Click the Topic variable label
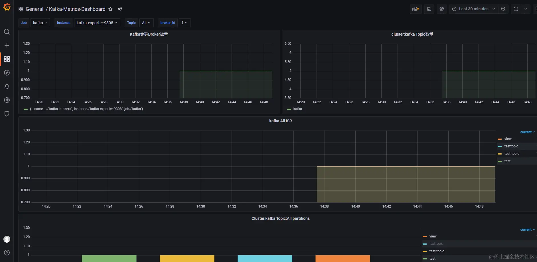Viewport: 537px width, 262px height. (131, 23)
